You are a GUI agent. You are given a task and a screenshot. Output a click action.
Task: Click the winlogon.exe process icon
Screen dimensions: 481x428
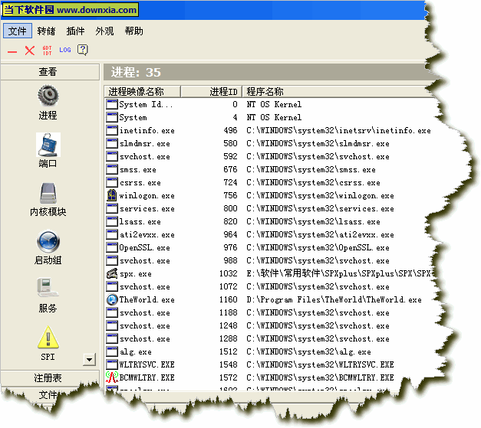click(x=112, y=195)
